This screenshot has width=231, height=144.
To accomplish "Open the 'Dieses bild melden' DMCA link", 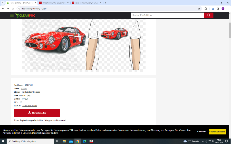I will (x=30, y=106).
